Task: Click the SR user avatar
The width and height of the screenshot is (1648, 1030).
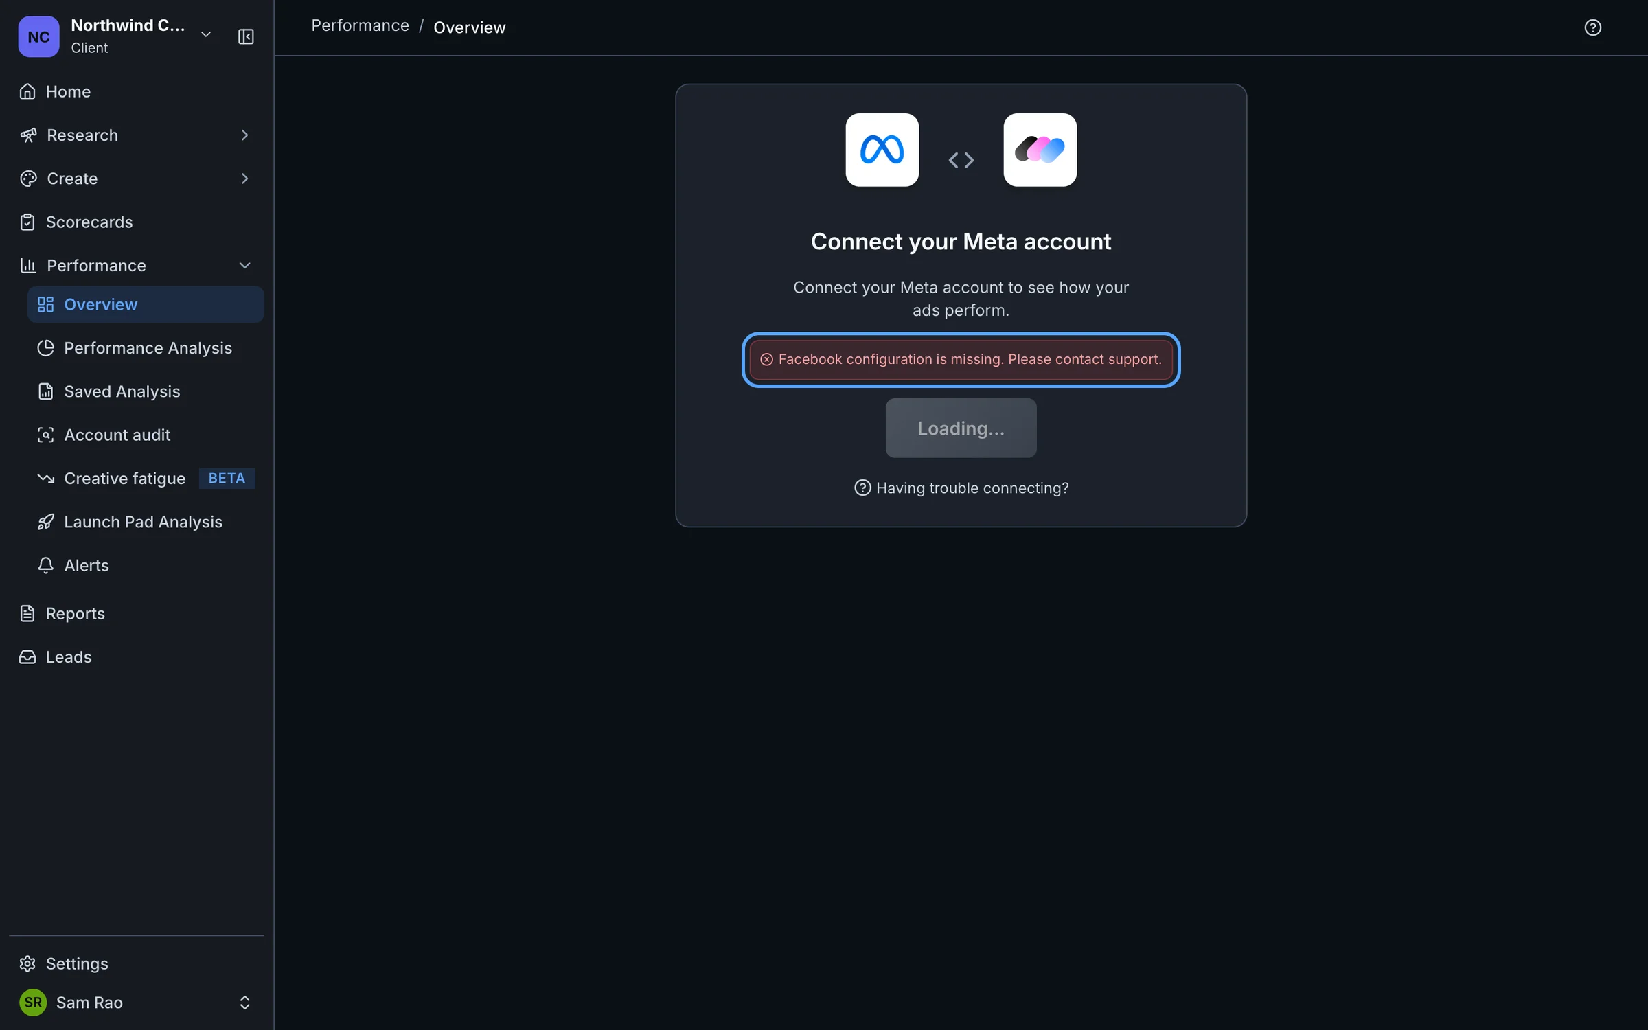Action: click(33, 1003)
